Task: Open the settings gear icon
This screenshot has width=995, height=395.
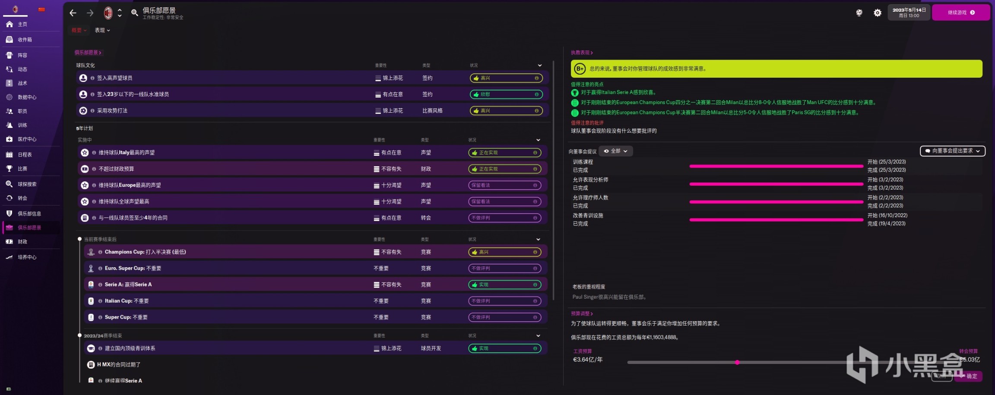Action: coord(877,13)
